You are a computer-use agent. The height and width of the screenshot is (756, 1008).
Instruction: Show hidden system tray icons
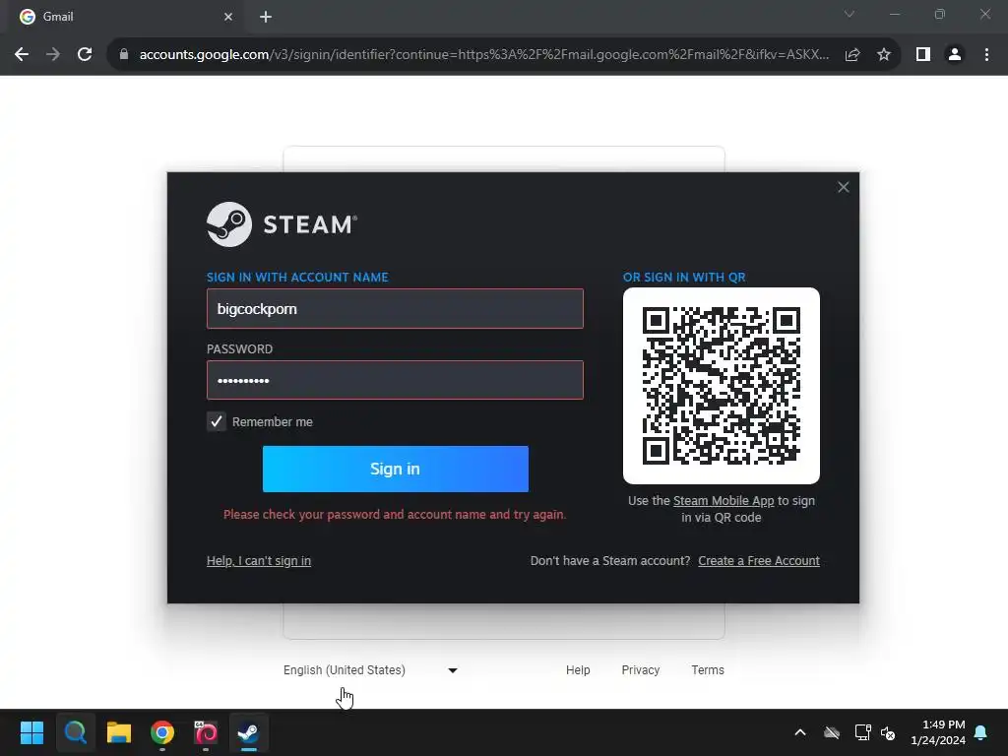click(x=800, y=732)
